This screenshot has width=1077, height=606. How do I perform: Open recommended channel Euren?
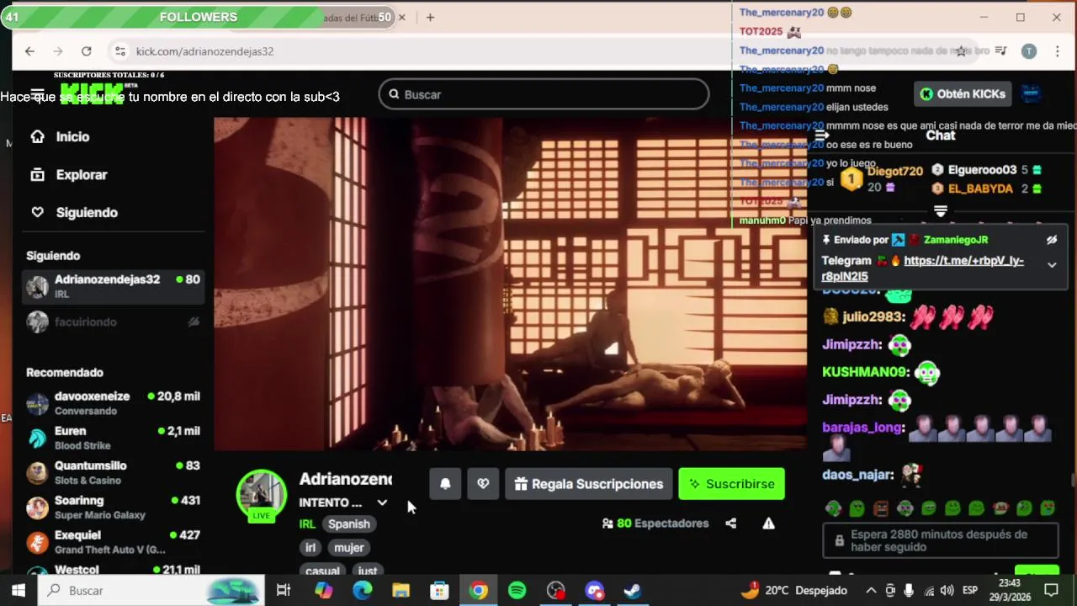[113, 438]
